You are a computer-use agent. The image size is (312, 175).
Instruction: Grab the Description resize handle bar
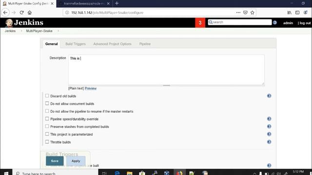[166, 86]
